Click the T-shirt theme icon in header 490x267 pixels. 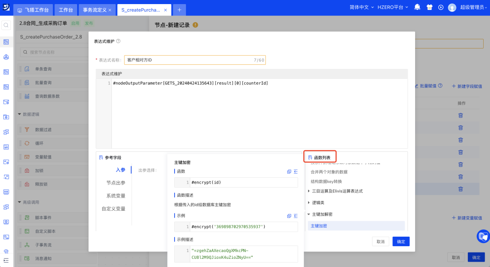pos(429,7)
